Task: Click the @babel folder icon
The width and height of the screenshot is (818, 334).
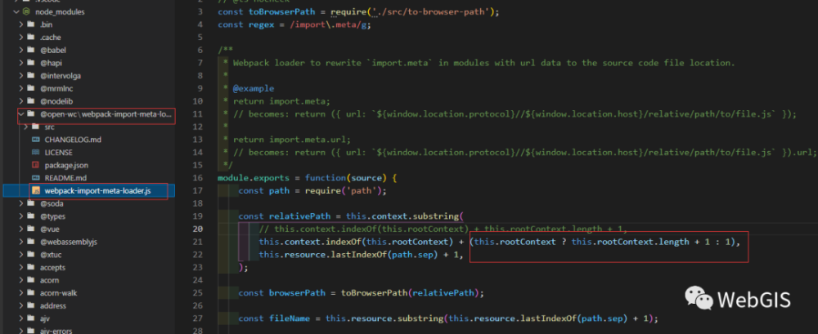Action: (x=31, y=50)
